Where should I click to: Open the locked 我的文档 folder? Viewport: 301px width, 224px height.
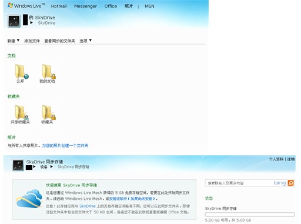tap(48, 72)
